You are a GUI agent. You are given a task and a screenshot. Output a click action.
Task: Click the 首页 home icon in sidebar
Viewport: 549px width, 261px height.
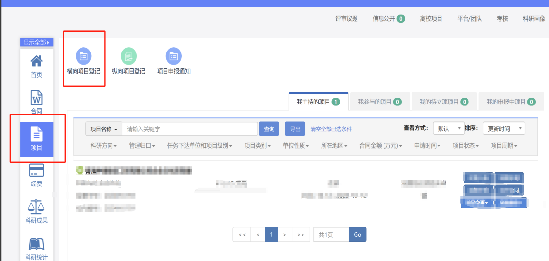coord(36,61)
